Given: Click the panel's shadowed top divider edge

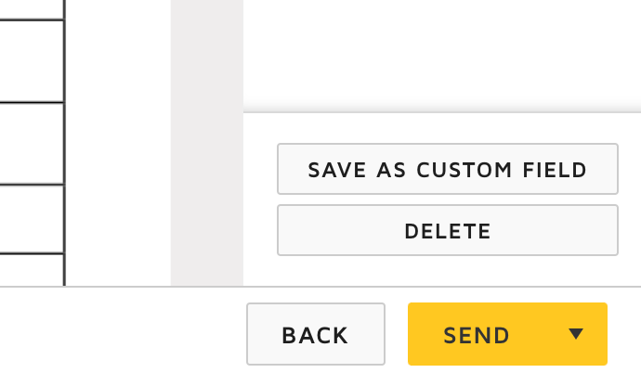Looking at the screenshot, I should [442, 112].
